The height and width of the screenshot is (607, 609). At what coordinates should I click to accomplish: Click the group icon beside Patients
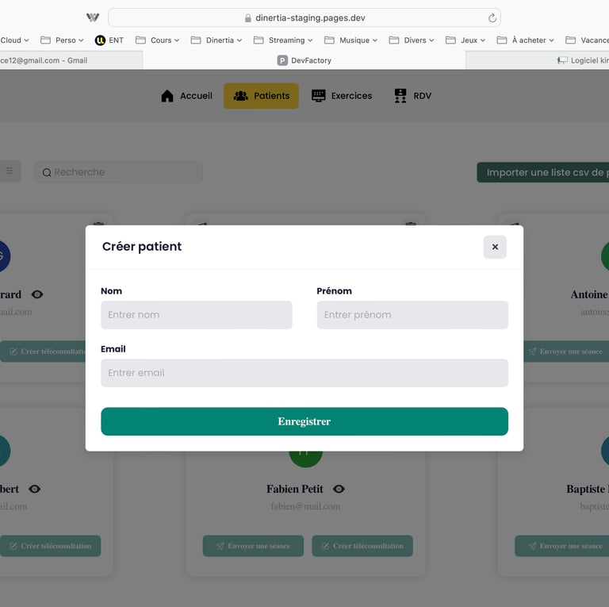click(241, 95)
